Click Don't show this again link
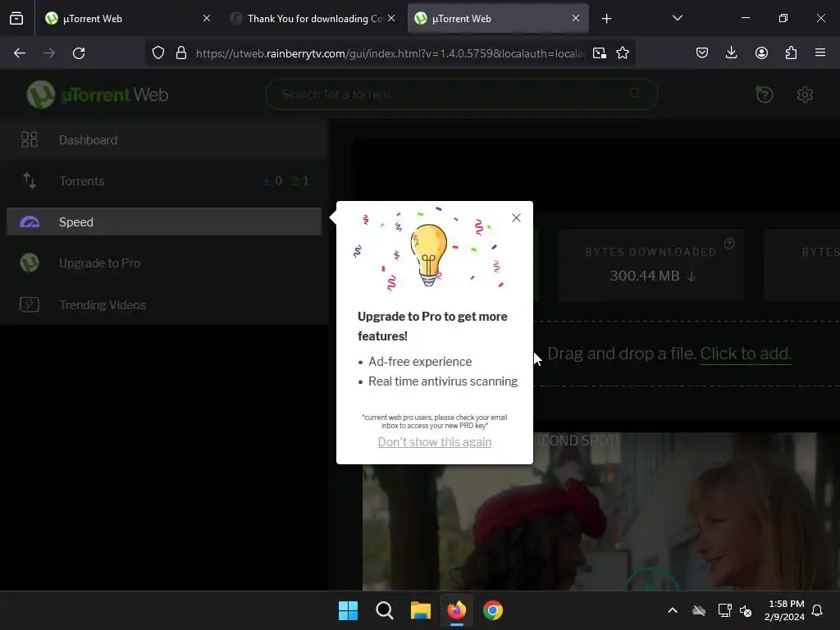 point(435,442)
